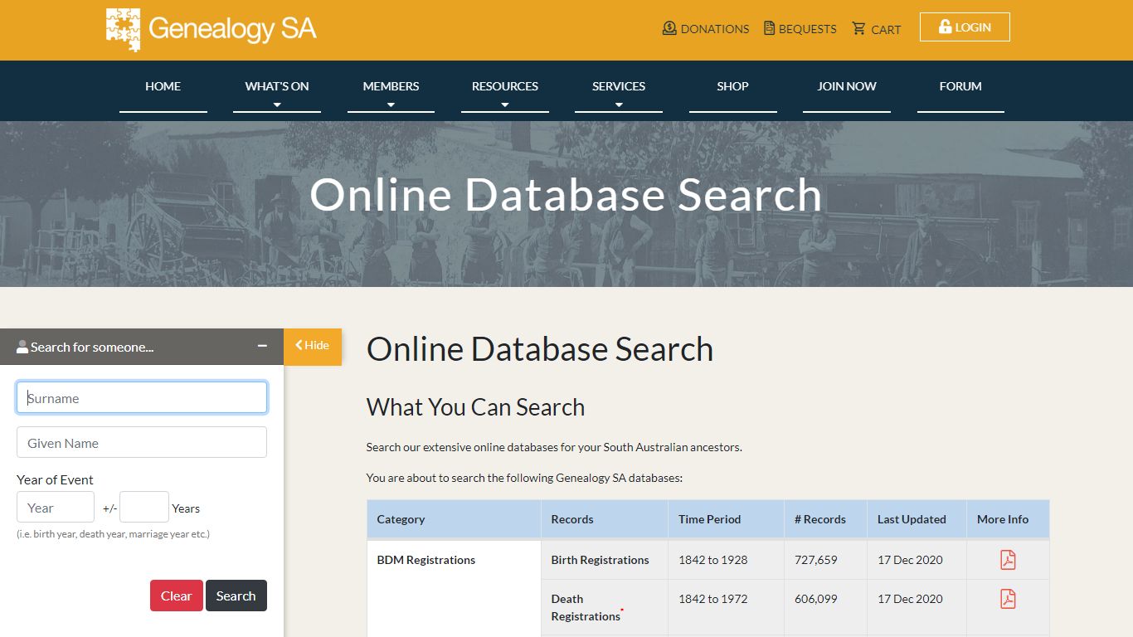Click the '606,099' record count

pos(816,599)
